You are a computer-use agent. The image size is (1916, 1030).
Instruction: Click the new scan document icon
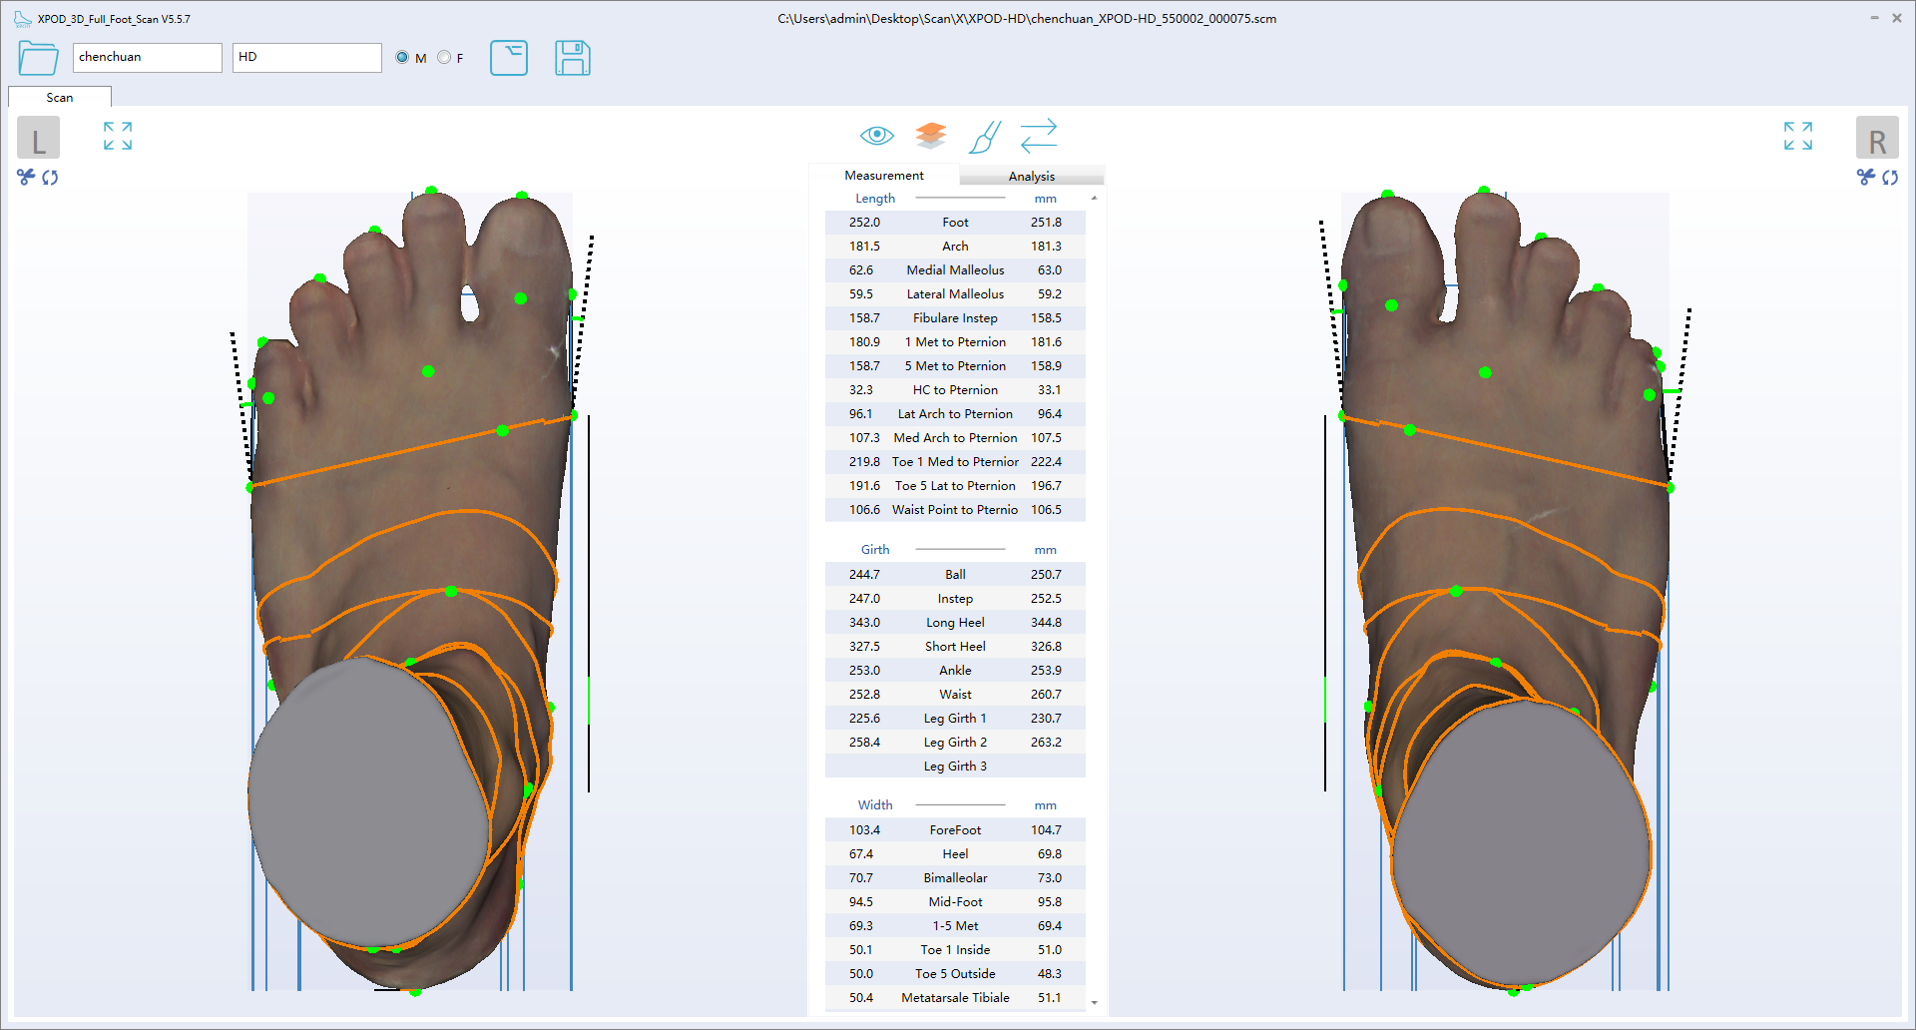click(x=508, y=58)
